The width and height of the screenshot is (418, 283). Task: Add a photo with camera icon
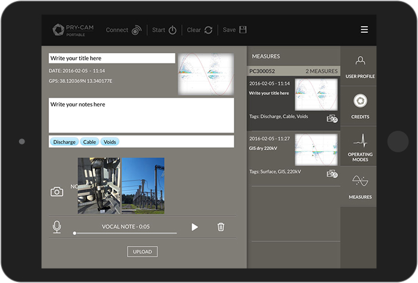tap(57, 192)
